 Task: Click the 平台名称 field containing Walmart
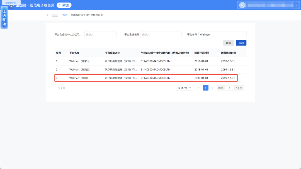[222, 34]
